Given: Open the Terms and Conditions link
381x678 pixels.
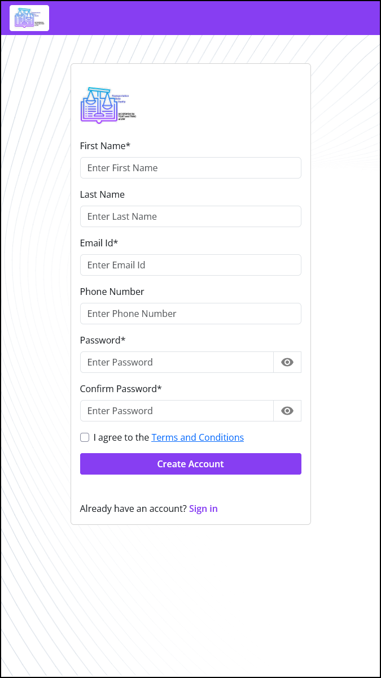Looking at the screenshot, I should [197, 437].
